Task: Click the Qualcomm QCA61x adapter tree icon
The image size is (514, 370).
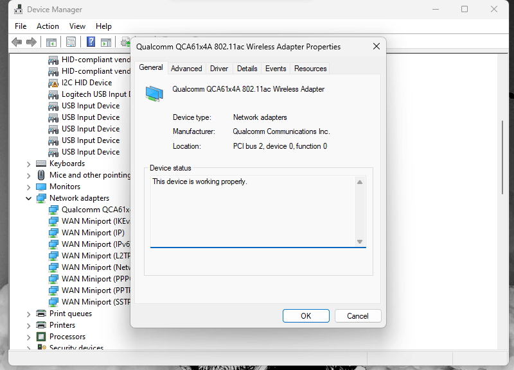Action: click(53, 210)
